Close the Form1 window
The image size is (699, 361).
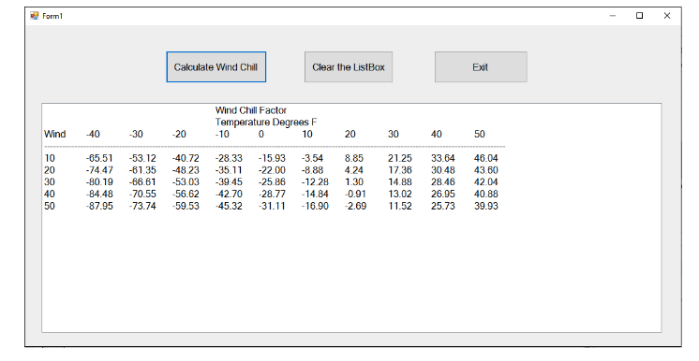point(667,16)
